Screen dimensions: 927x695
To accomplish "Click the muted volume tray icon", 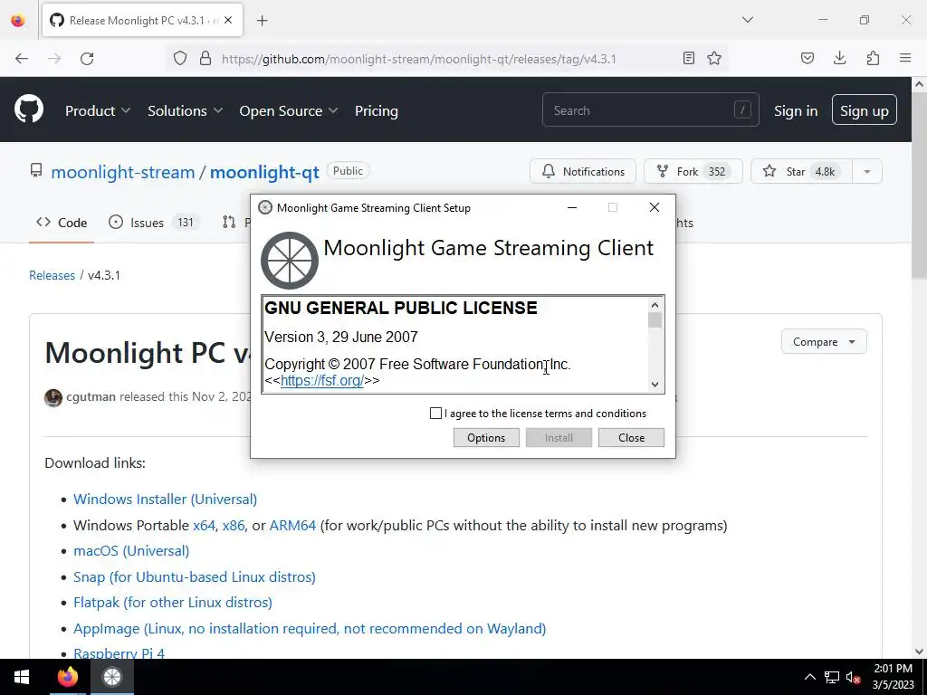I will click(853, 677).
